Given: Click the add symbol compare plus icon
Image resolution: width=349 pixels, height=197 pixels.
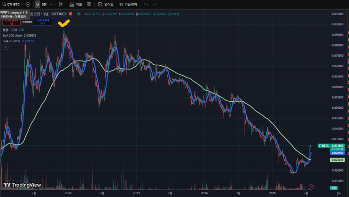Looking at the screenshot, I should (x=28, y=4).
